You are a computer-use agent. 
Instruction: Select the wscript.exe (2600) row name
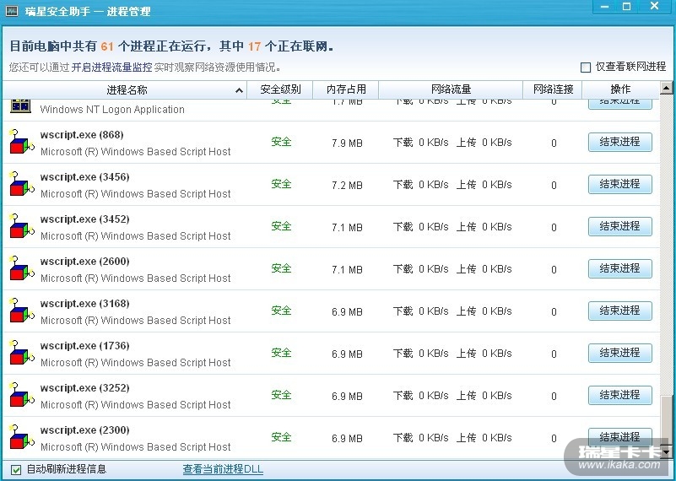pos(85,262)
